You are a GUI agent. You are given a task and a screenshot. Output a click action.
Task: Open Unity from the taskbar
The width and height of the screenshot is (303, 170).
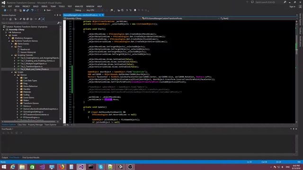click(121, 167)
